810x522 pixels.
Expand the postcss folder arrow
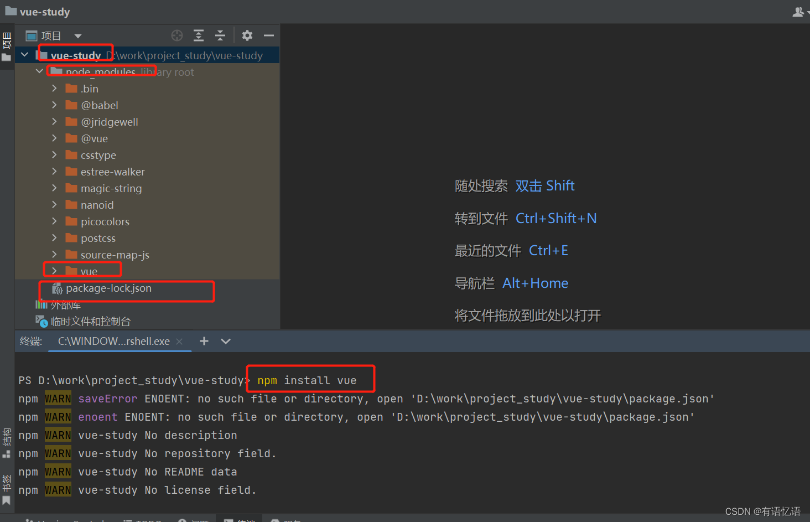click(54, 237)
